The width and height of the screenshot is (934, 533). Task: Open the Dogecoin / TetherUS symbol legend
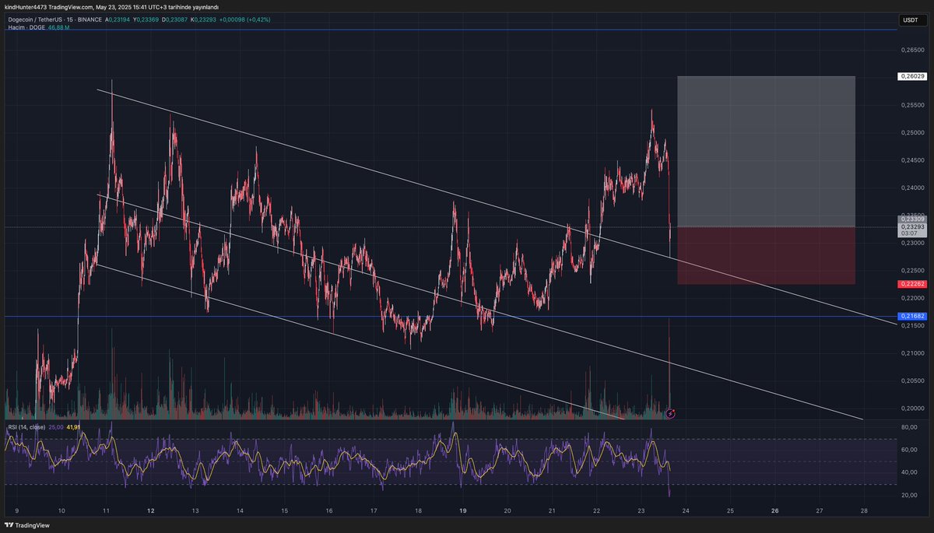point(35,19)
